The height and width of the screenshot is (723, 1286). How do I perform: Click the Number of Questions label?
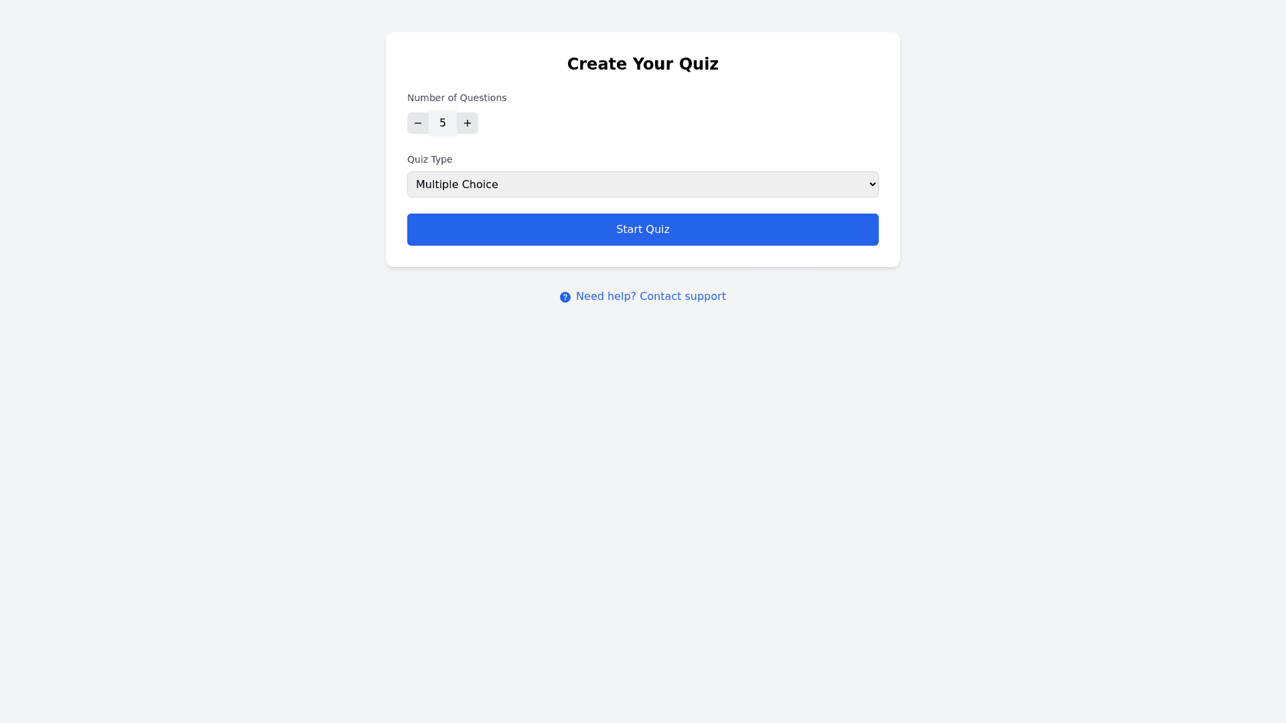pyautogui.click(x=457, y=98)
